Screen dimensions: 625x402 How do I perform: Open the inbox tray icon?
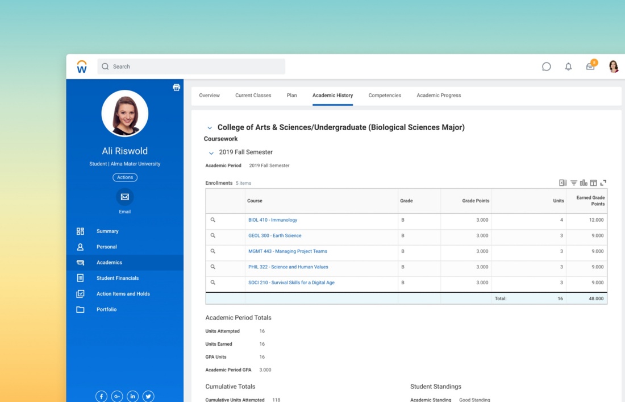590,67
